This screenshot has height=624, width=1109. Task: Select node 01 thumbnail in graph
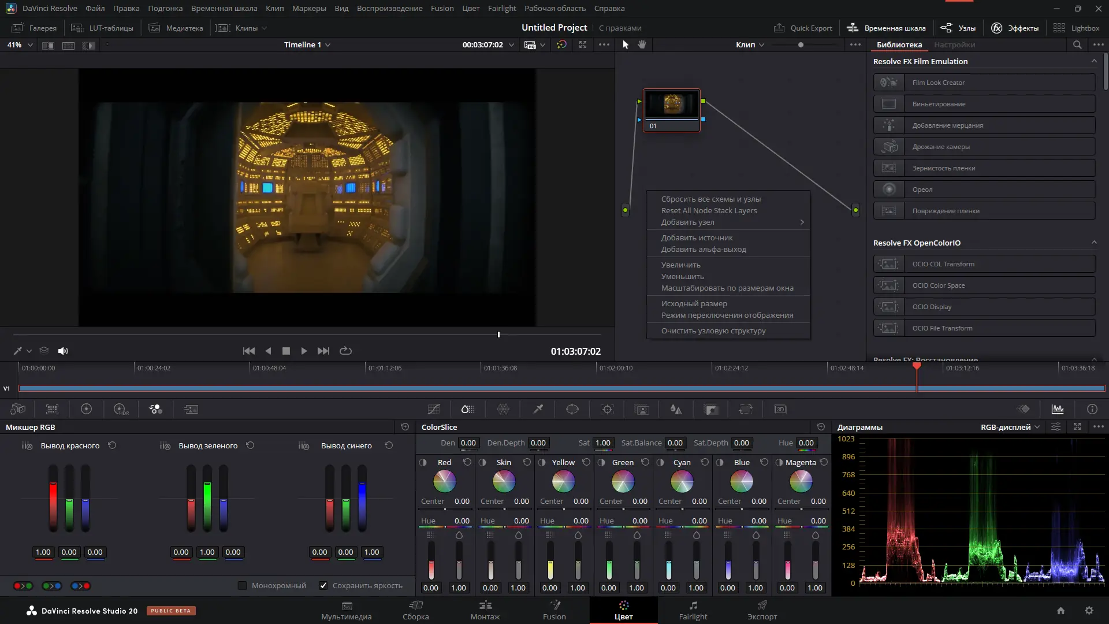point(671,105)
